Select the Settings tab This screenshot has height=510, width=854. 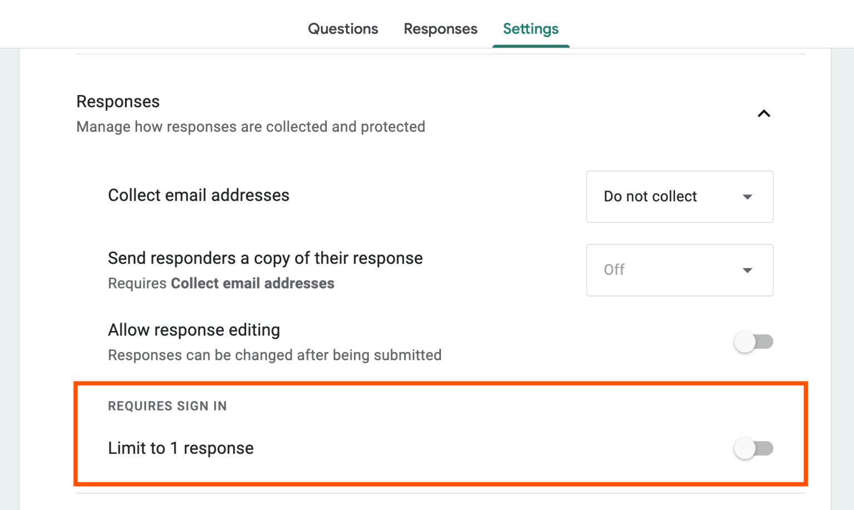tap(530, 28)
